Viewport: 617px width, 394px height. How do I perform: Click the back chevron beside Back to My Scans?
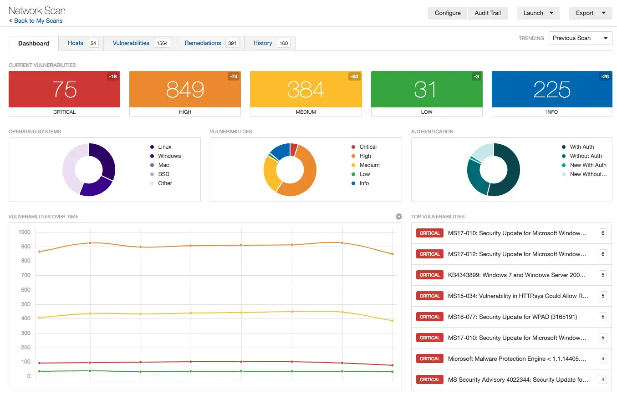click(x=10, y=20)
